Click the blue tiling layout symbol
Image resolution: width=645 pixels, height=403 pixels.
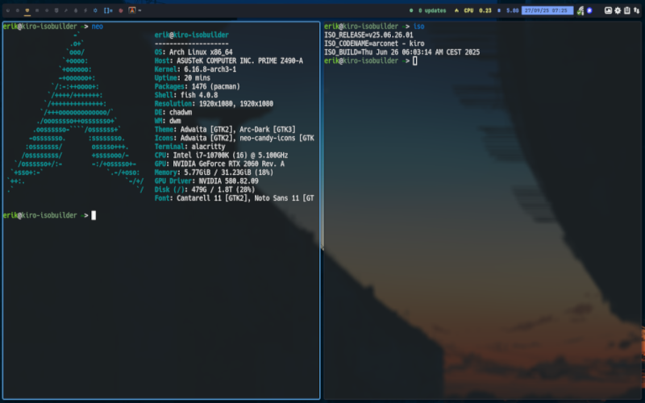click(x=107, y=10)
